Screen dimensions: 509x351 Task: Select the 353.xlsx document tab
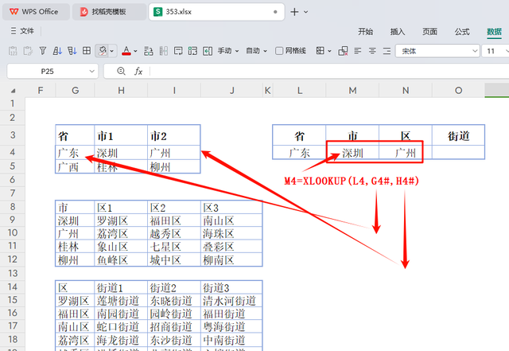pyautogui.click(x=216, y=12)
